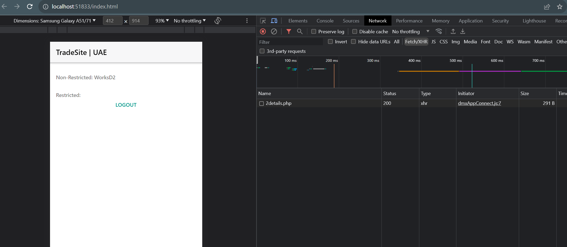The image size is (567, 247).
Task: Click the record network log icon
Action: [x=263, y=31]
